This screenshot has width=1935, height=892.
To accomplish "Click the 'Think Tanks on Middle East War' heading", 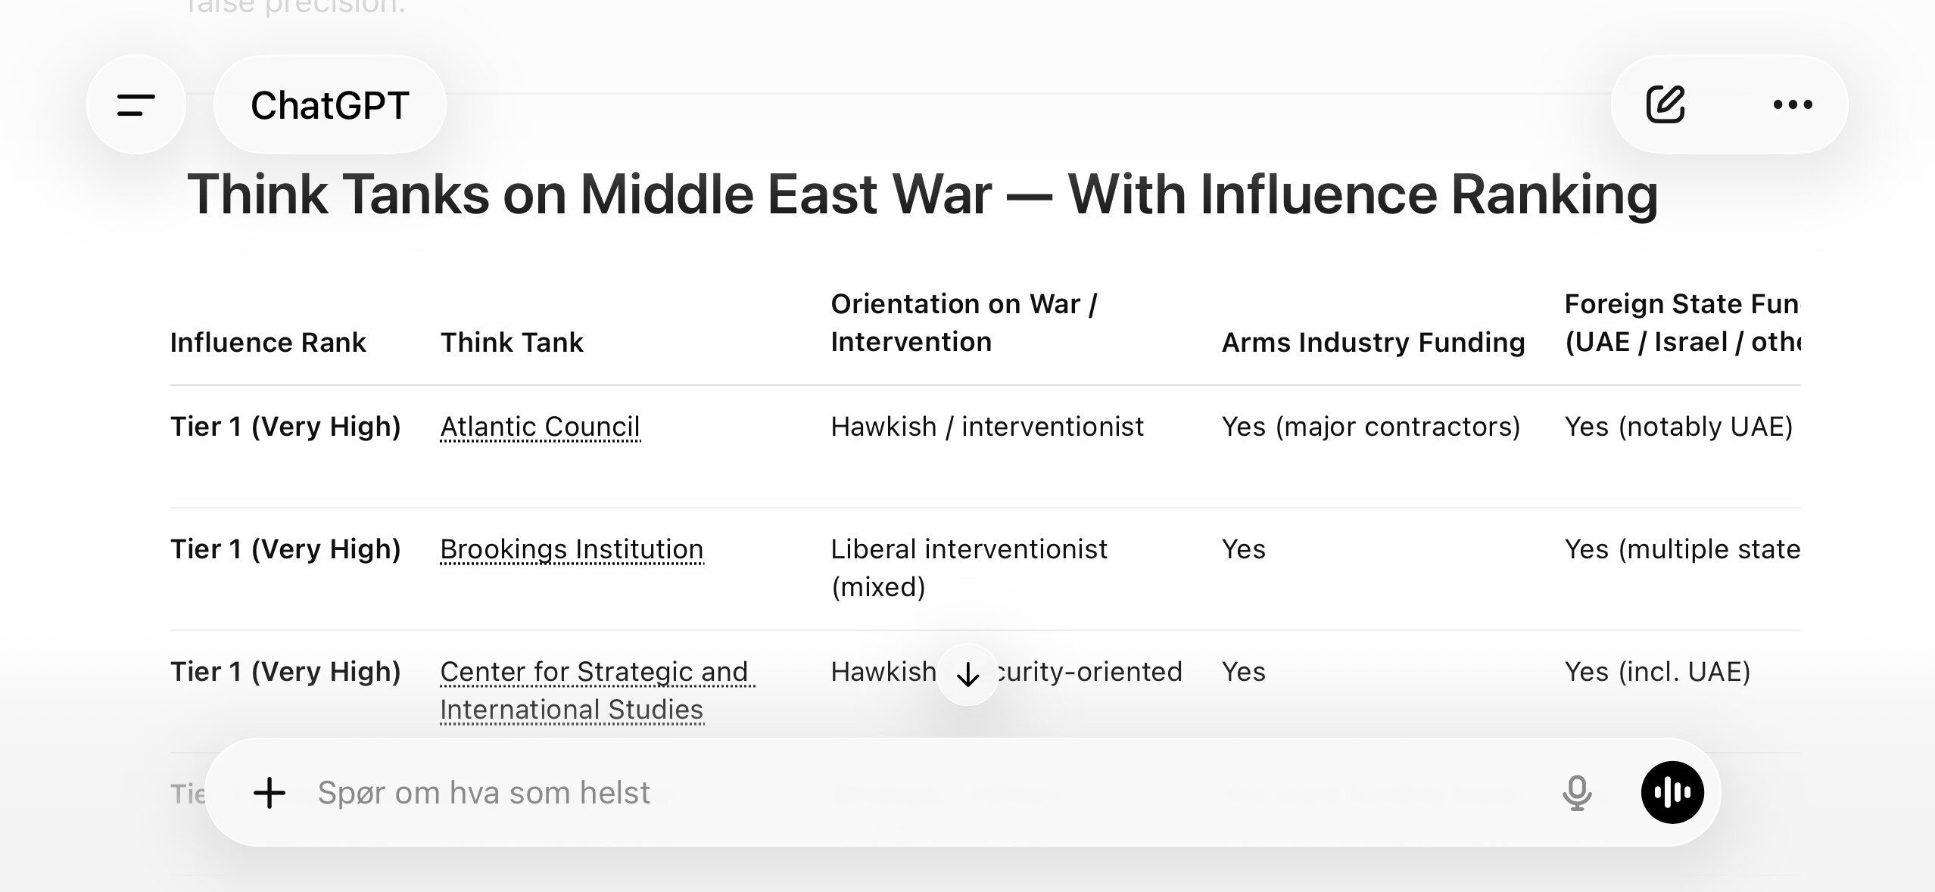I will 921,194.
